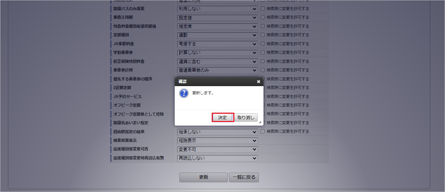Close the 確認 dialog with the x icon
The width and height of the screenshot is (445, 192).
(x=258, y=82)
